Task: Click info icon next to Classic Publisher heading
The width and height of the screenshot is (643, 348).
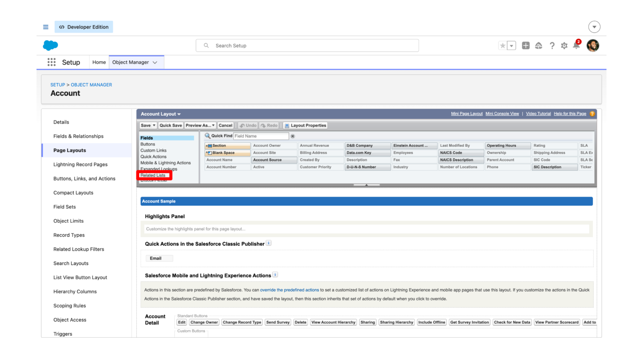Action: pos(268,243)
